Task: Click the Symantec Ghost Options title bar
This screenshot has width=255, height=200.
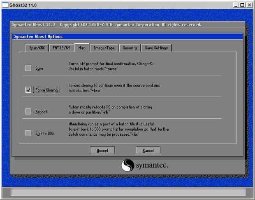Action: (128, 36)
